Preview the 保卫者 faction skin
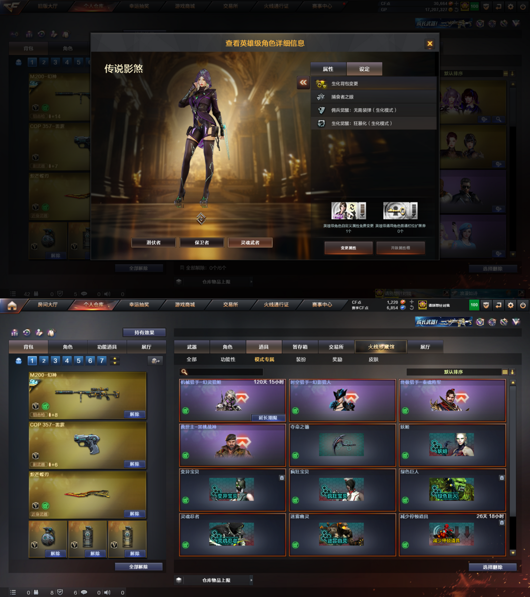530x597 pixels. click(202, 242)
